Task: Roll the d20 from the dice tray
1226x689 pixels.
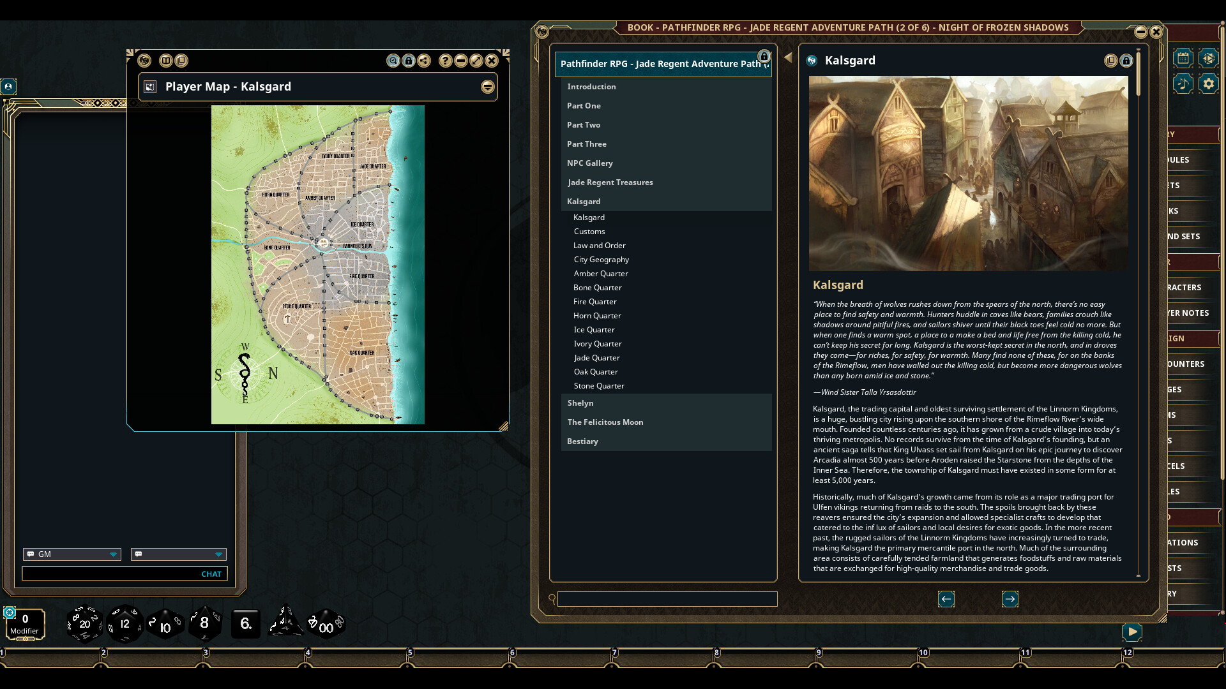Action: coord(84,624)
